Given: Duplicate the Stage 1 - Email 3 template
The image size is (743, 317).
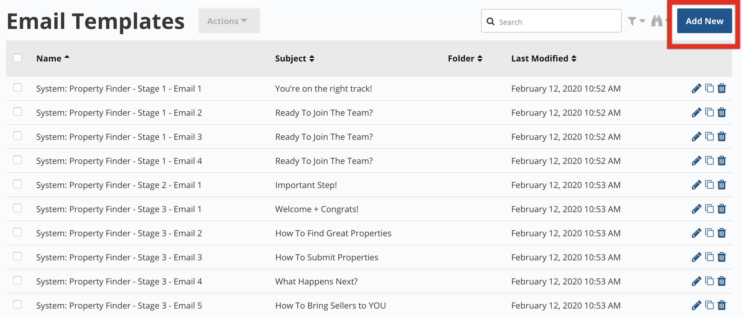Looking at the screenshot, I should [709, 137].
